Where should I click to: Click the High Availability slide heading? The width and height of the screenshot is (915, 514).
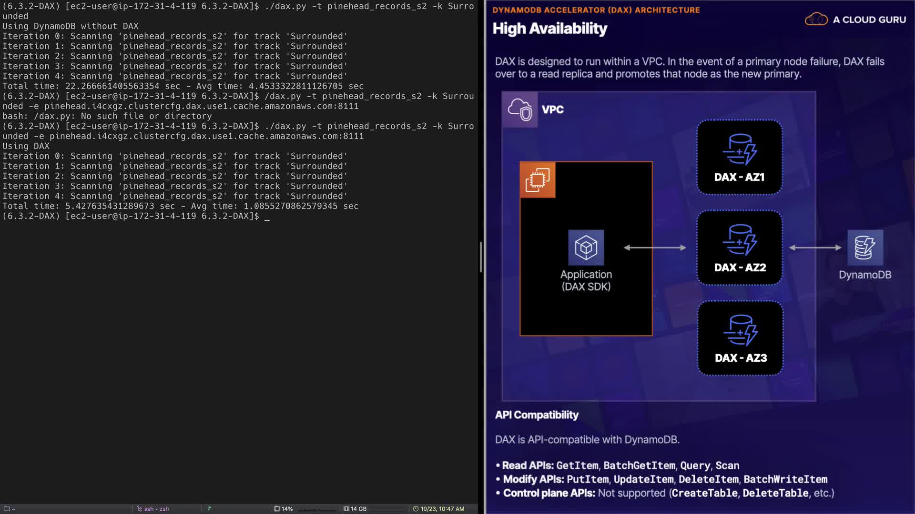click(549, 29)
